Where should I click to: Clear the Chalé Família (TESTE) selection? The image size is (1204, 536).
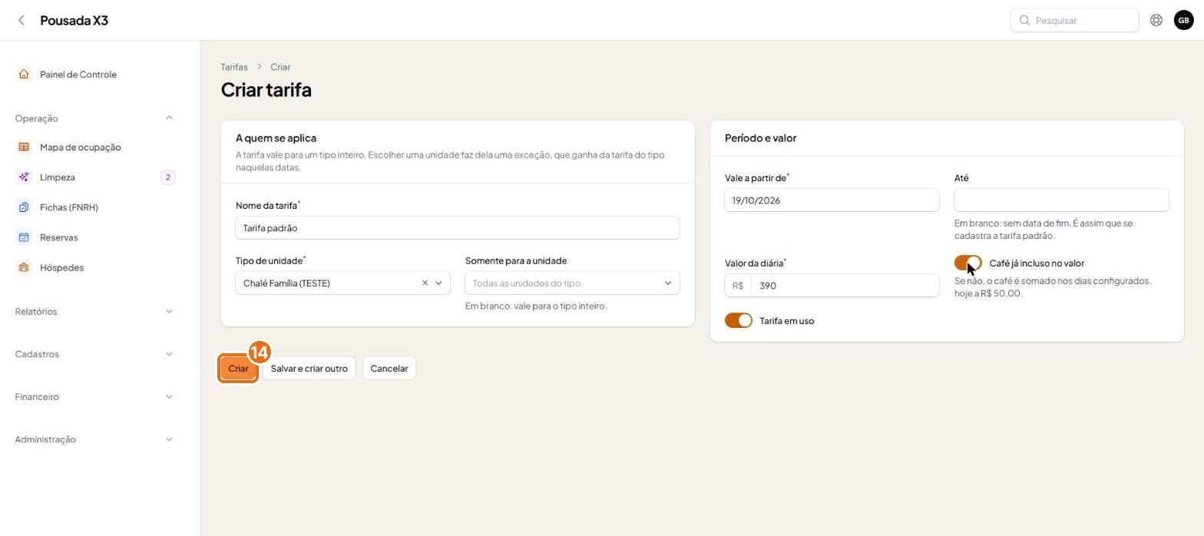[425, 283]
